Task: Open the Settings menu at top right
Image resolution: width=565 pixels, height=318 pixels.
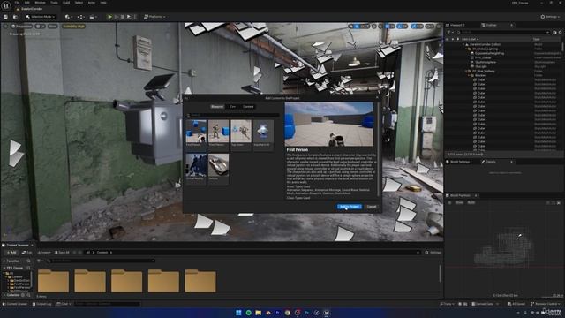Action: click(x=550, y=17)
